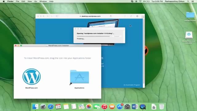Click the Safari vertical scrollbar
197x111 pixels.
(144, 51)
